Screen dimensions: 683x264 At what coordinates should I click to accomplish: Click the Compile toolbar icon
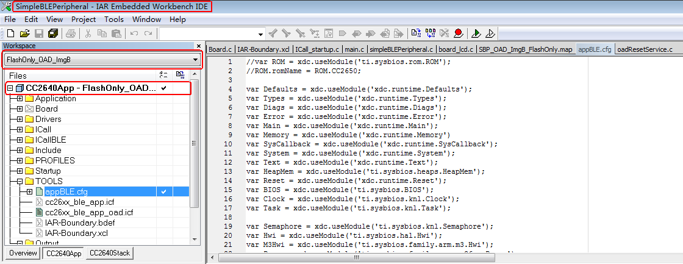point(416,34)
